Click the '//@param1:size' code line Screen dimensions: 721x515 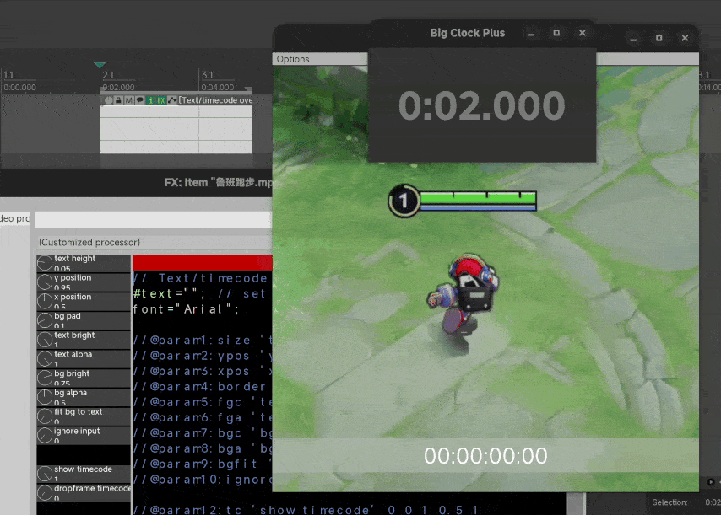[203, 341]
